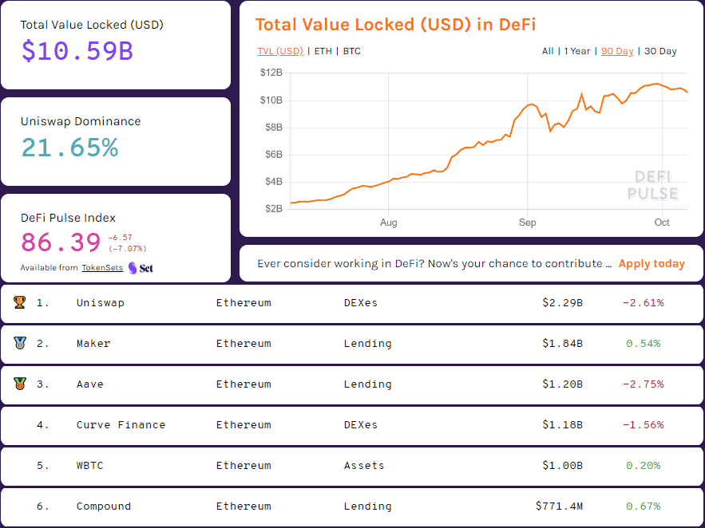Screen dimensions: 705x528
Task: Click the silver medal icon beside Maker
Action: (20, 344)
